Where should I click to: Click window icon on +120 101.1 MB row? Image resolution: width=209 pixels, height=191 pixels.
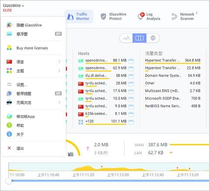click(x=131, y=122)
